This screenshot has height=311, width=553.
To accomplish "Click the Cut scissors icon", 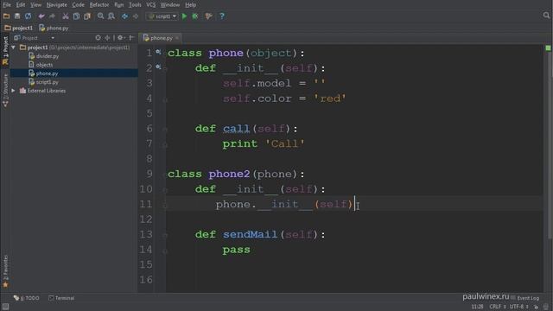I will pyautogui.click(x=66, y=16).
